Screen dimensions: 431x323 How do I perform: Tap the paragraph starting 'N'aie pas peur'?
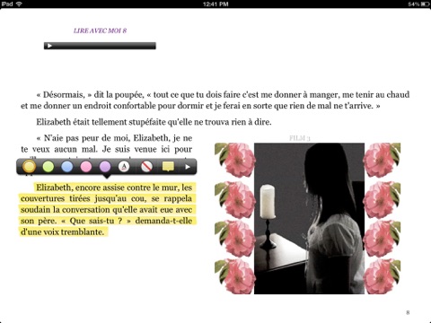tap(107, 144)
